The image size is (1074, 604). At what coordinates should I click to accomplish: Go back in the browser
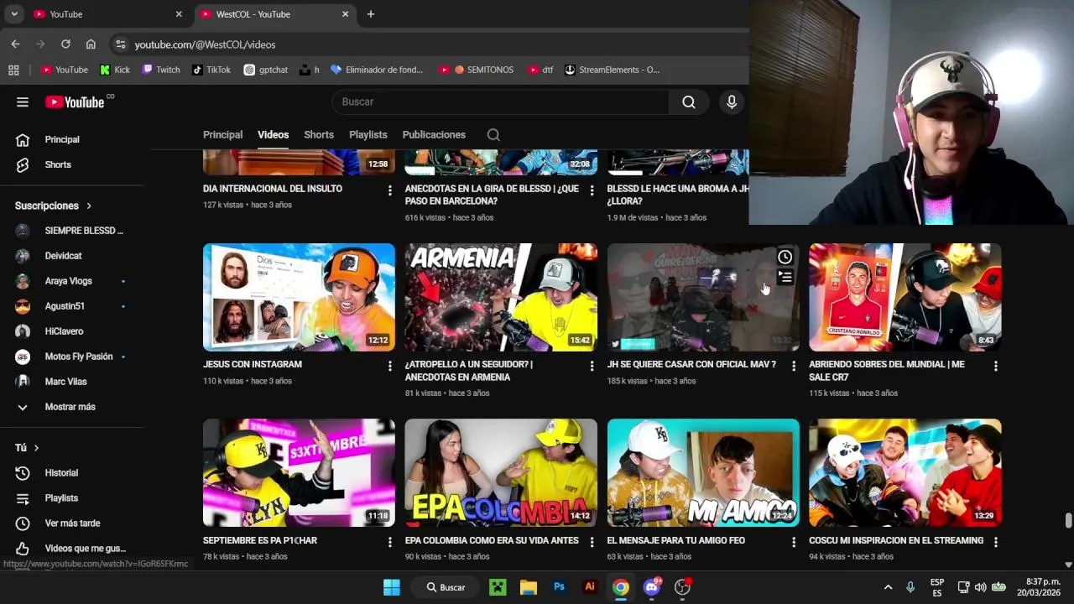click(x=15, y=44)
